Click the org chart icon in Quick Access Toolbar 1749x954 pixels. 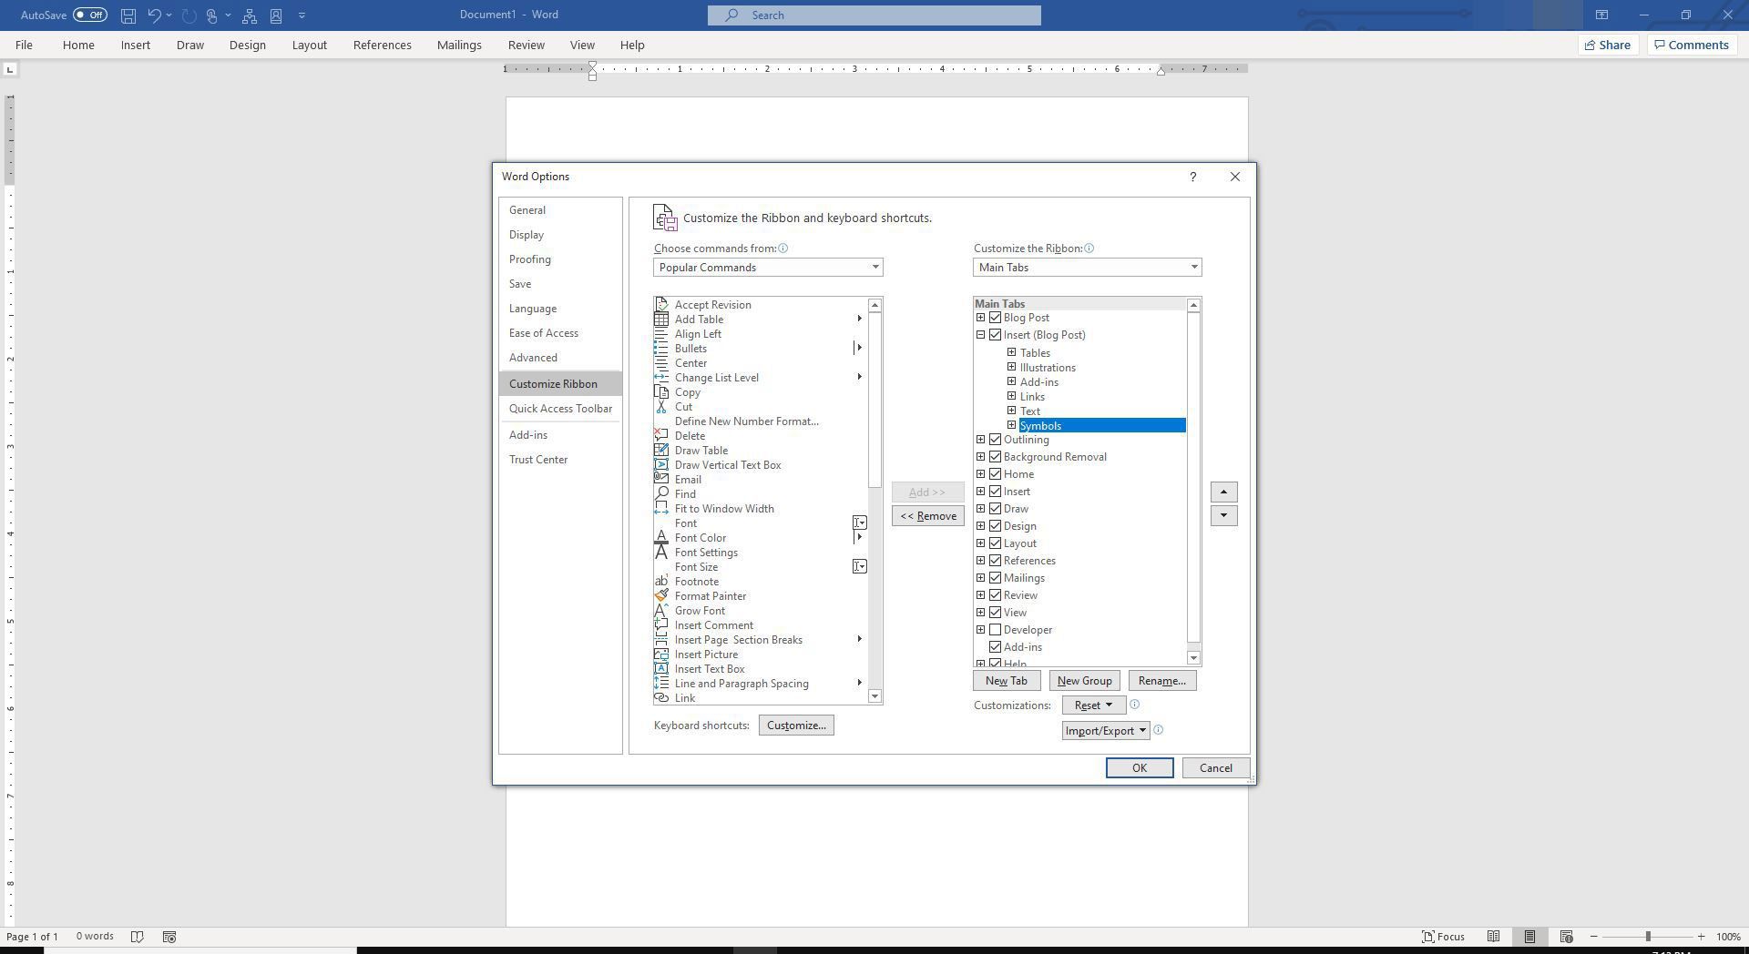pyautogui.click(x=250, y=15)
